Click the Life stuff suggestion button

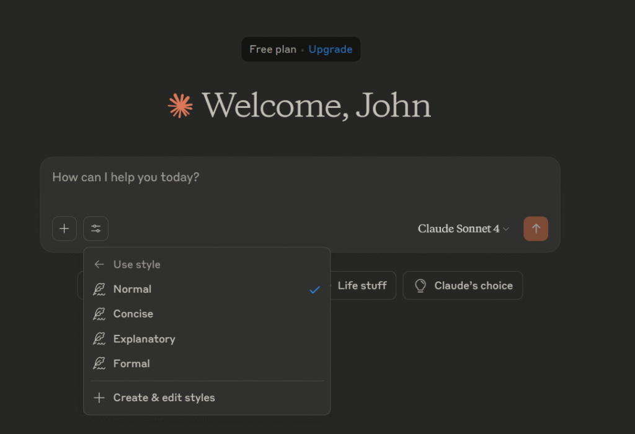362,285
